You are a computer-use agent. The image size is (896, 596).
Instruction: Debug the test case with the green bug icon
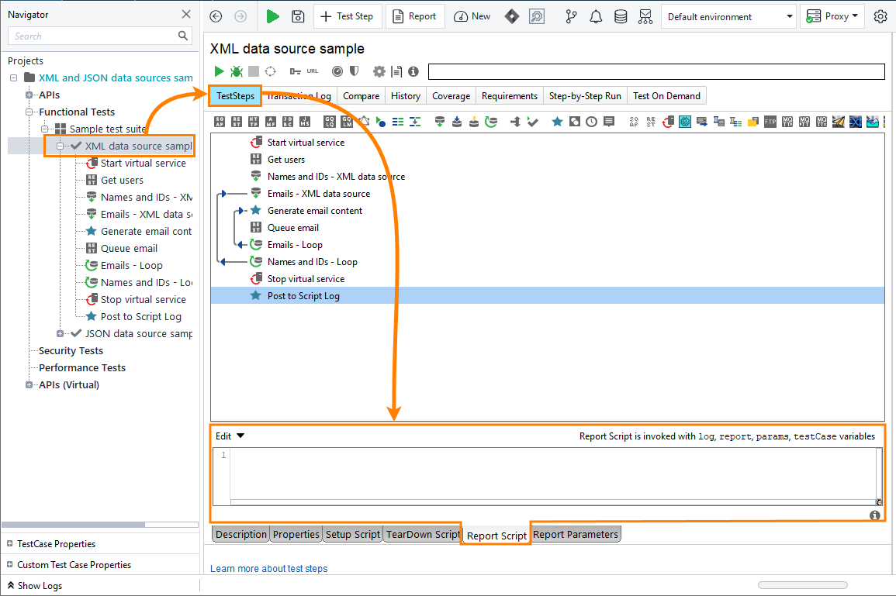(237, 71)
